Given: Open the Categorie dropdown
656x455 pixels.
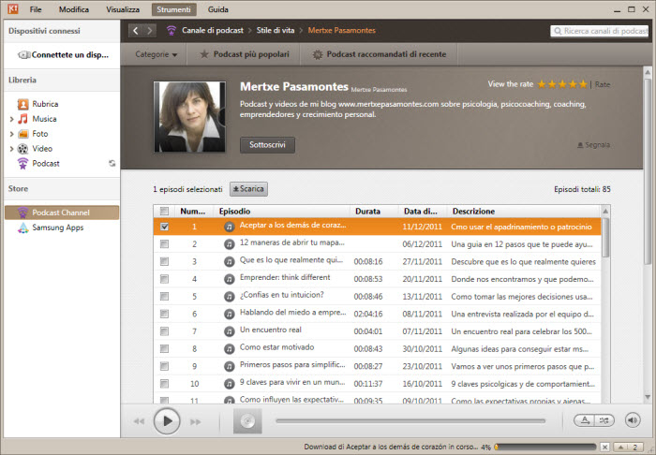Looking at the screenshot, I should coord(156,55).
